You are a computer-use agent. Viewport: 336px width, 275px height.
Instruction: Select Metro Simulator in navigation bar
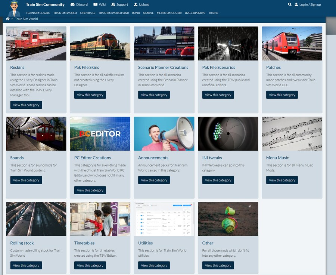[169, 13]
